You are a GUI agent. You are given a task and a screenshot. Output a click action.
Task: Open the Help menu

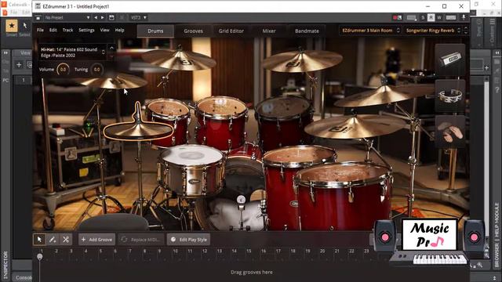point(119,30)
